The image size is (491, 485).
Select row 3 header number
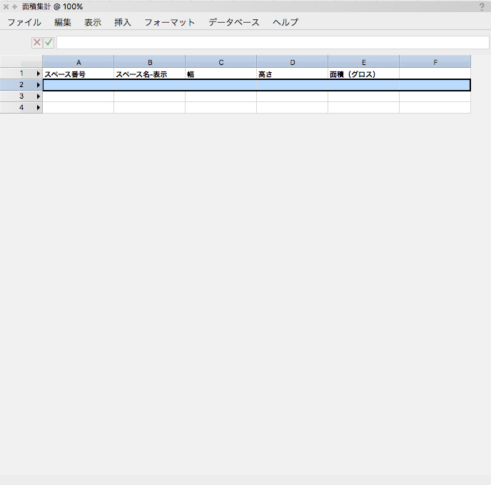21,96
